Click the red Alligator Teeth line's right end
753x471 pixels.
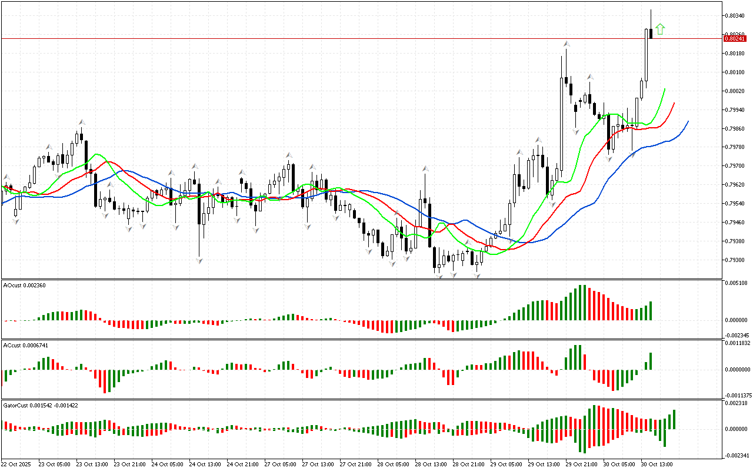point(674,103)
